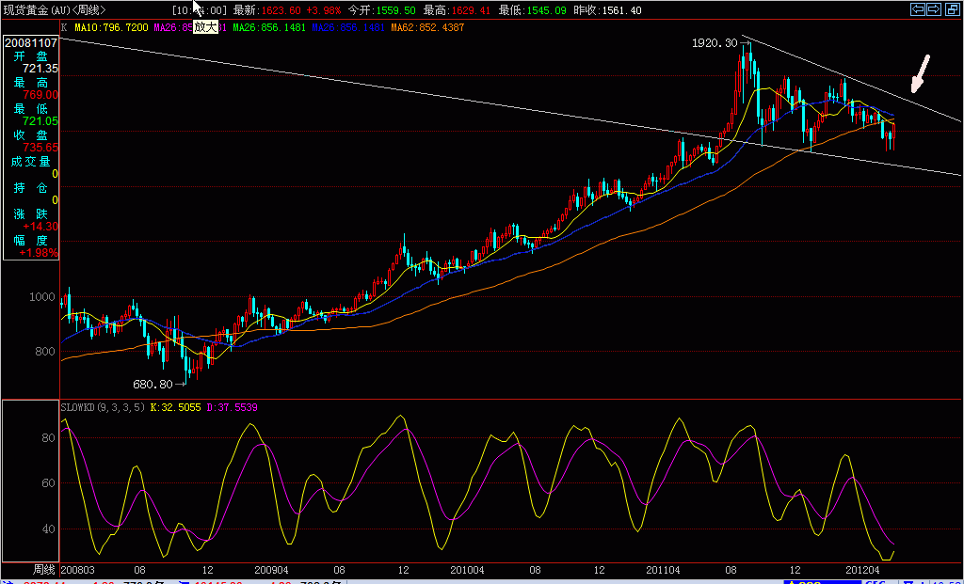This screenshot has height=584, width=964.
Task: Click the 680.80 low price marker
Action: pyautogui.click(x=154, y=384)
